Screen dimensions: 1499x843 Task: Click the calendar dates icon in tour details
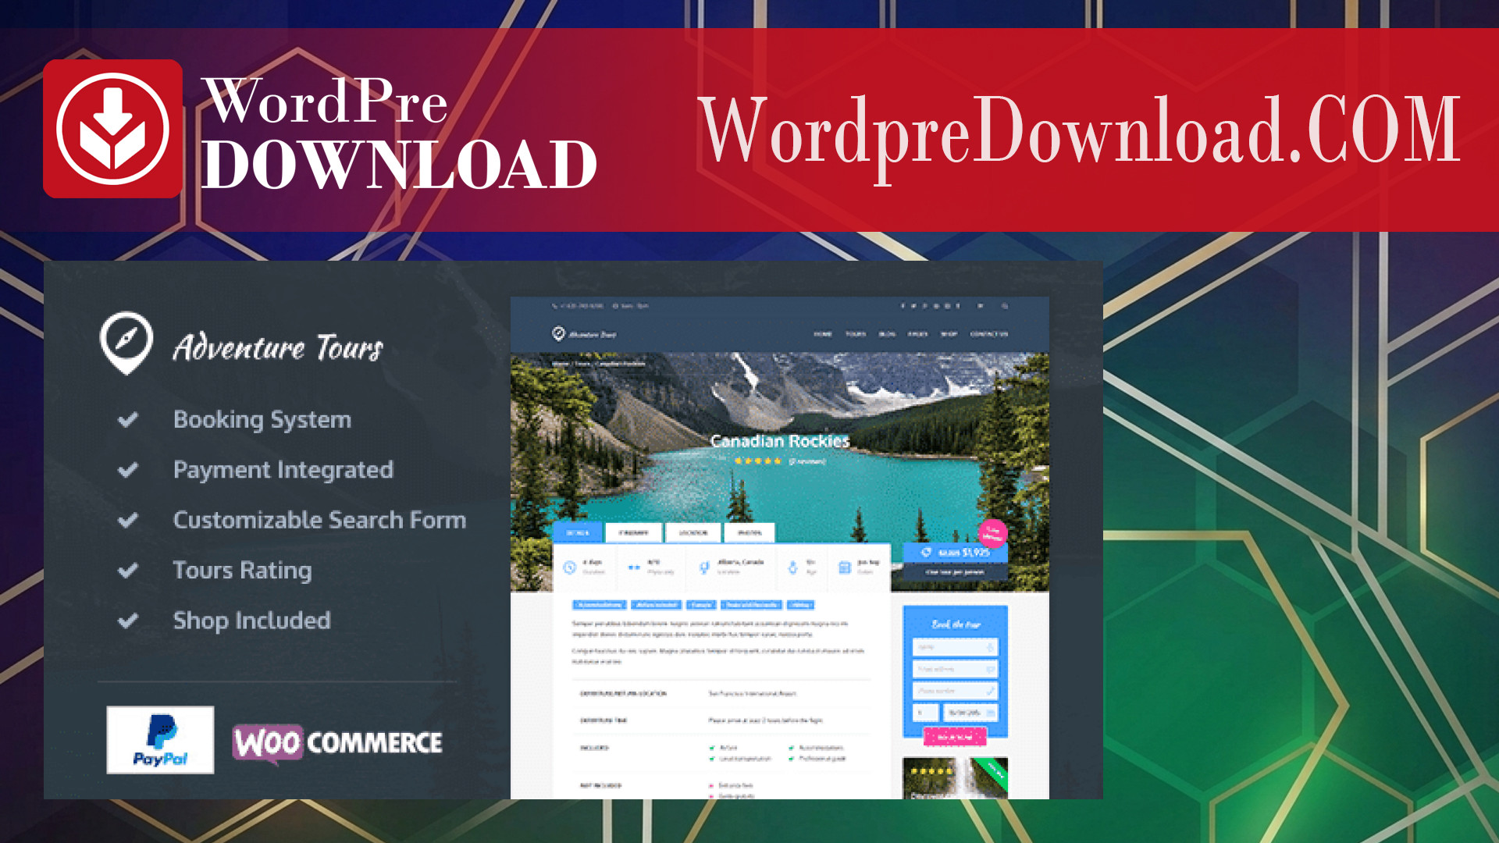(844, 567)
